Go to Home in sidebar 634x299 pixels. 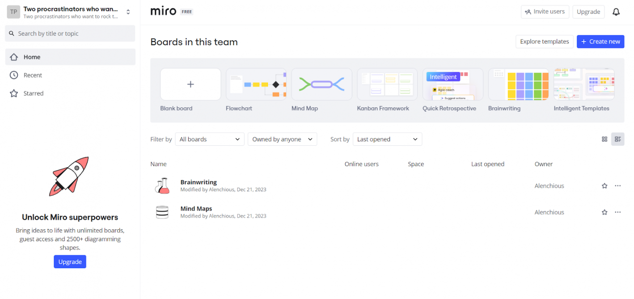pos(70,57)
